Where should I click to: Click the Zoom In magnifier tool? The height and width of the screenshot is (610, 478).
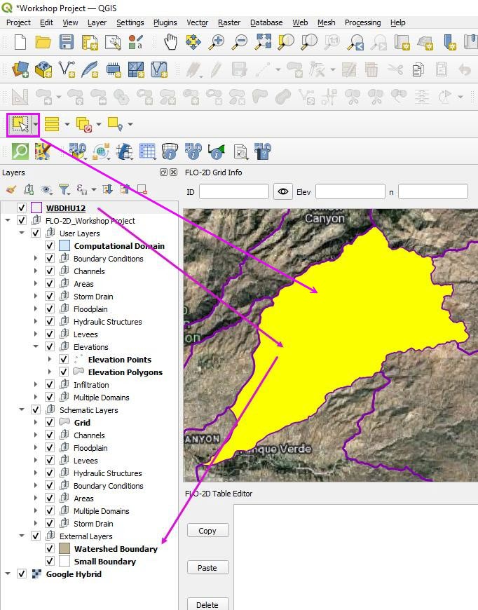217,42
